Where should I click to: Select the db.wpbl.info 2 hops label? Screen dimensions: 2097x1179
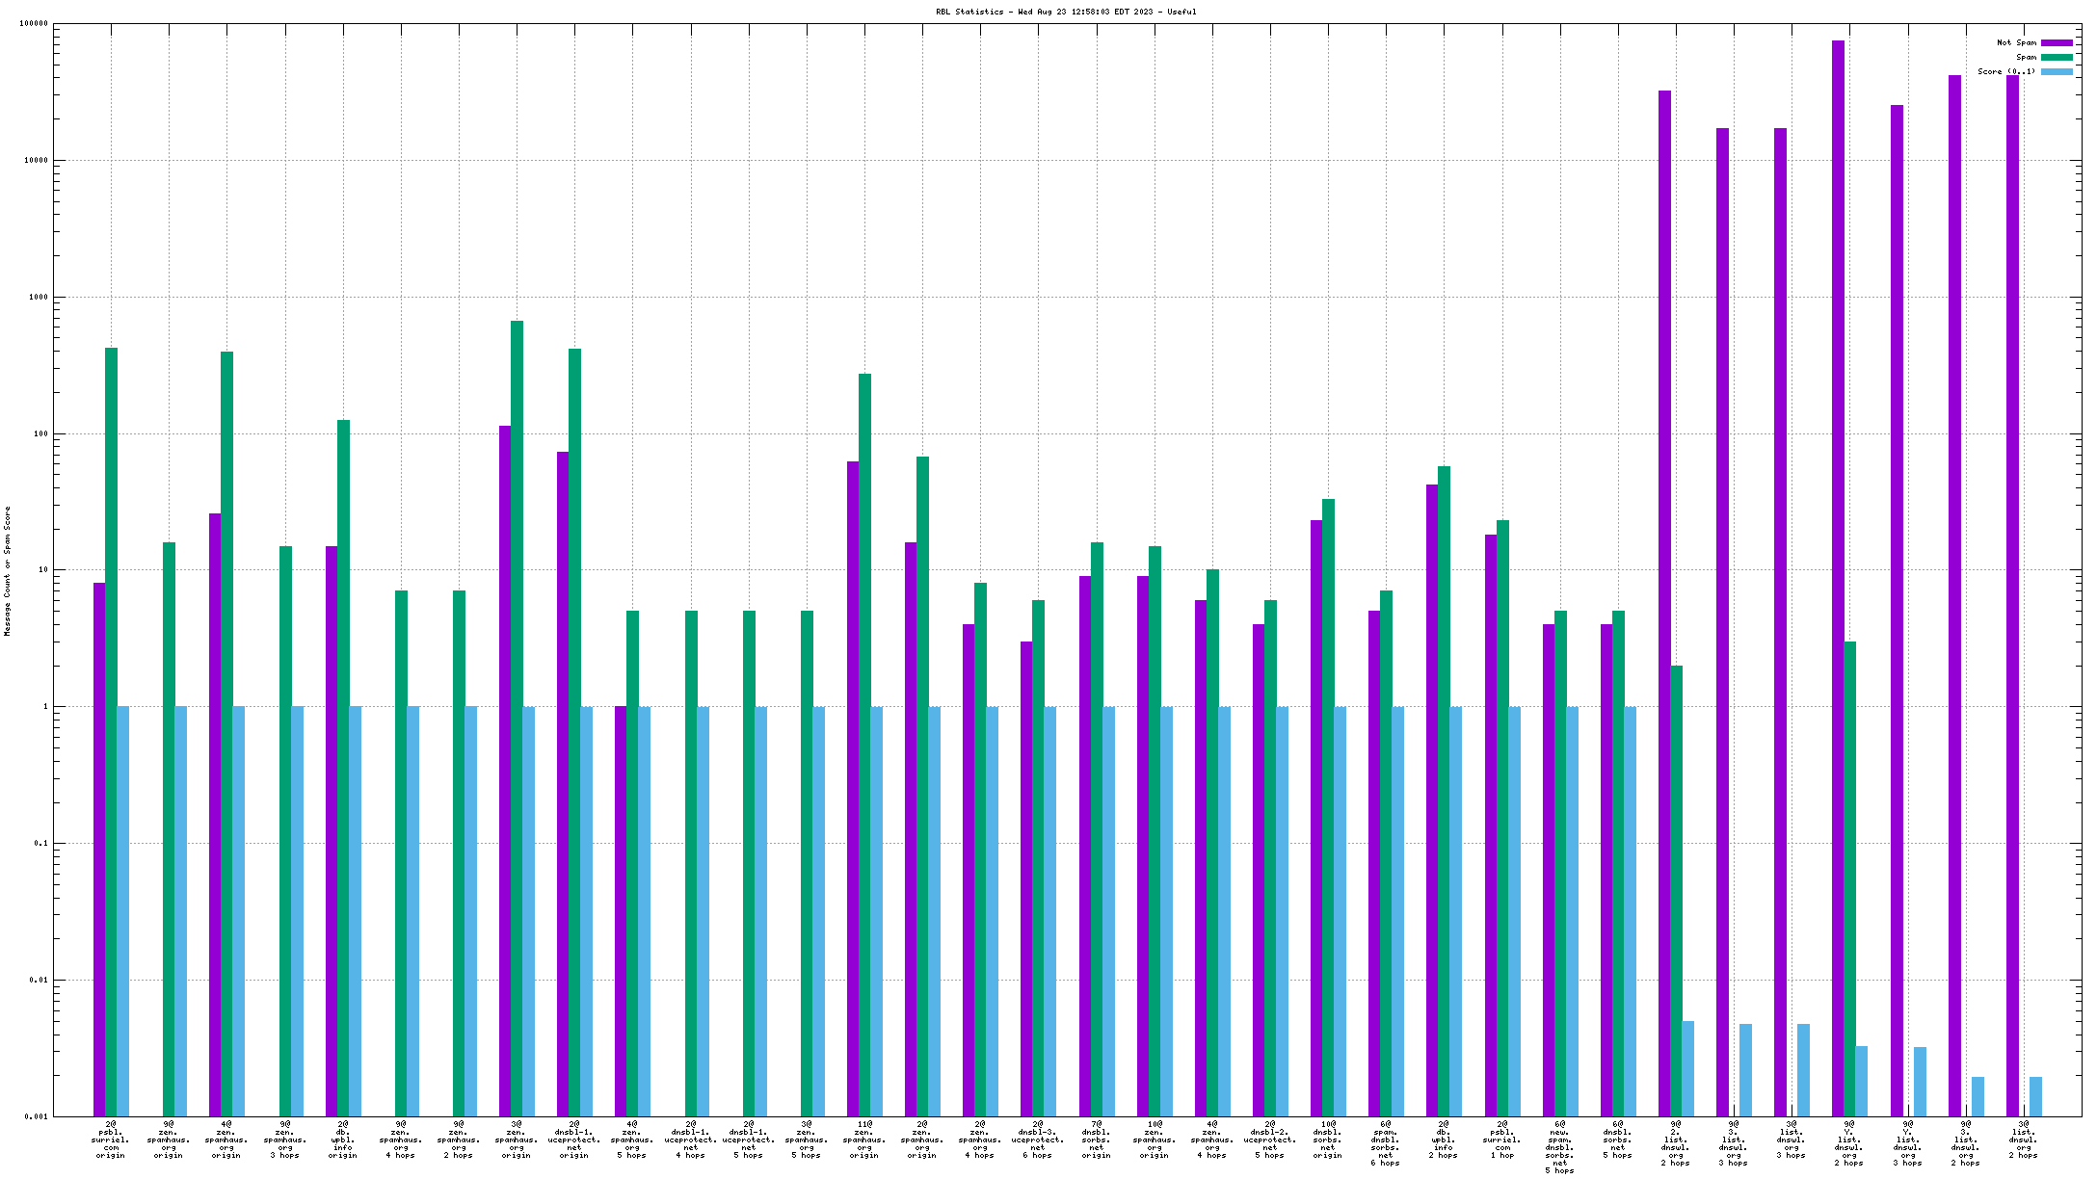1444,1140
